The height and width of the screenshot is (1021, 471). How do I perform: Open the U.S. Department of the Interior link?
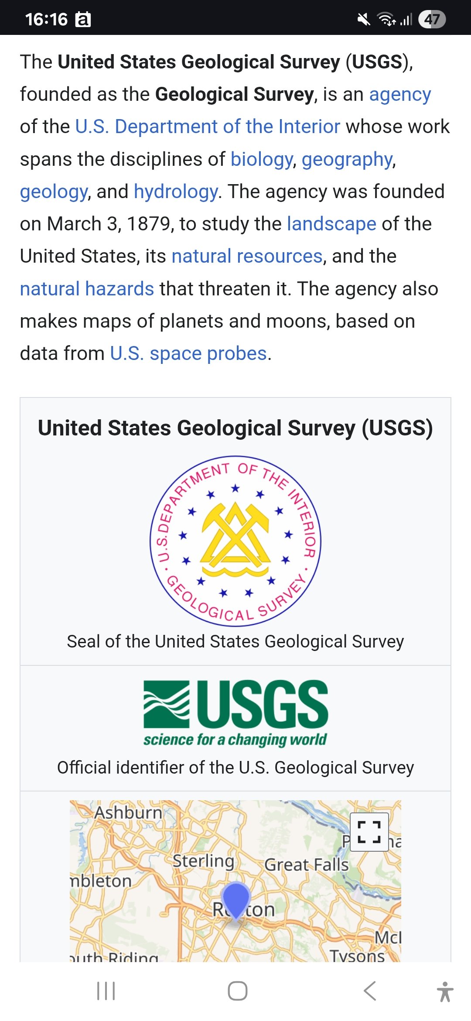(x=208, y=127)
